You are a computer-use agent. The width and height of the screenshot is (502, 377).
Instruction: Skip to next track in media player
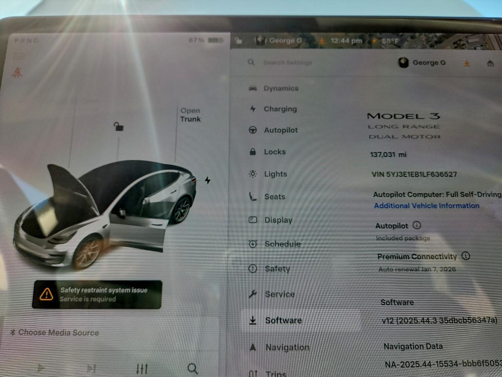pos(91,368)
